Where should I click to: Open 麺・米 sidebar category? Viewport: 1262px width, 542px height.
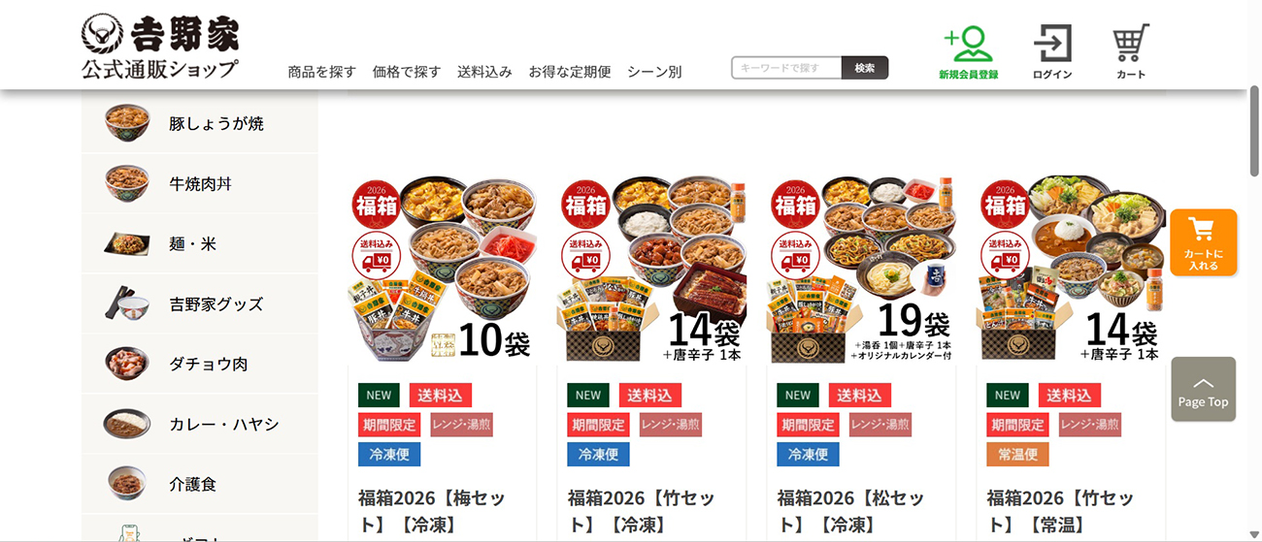[200, 243]
